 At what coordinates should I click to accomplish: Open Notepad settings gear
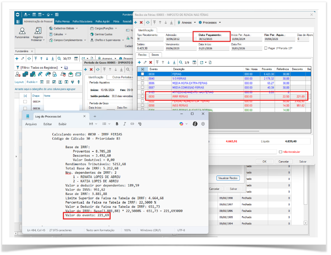[203, 124]
